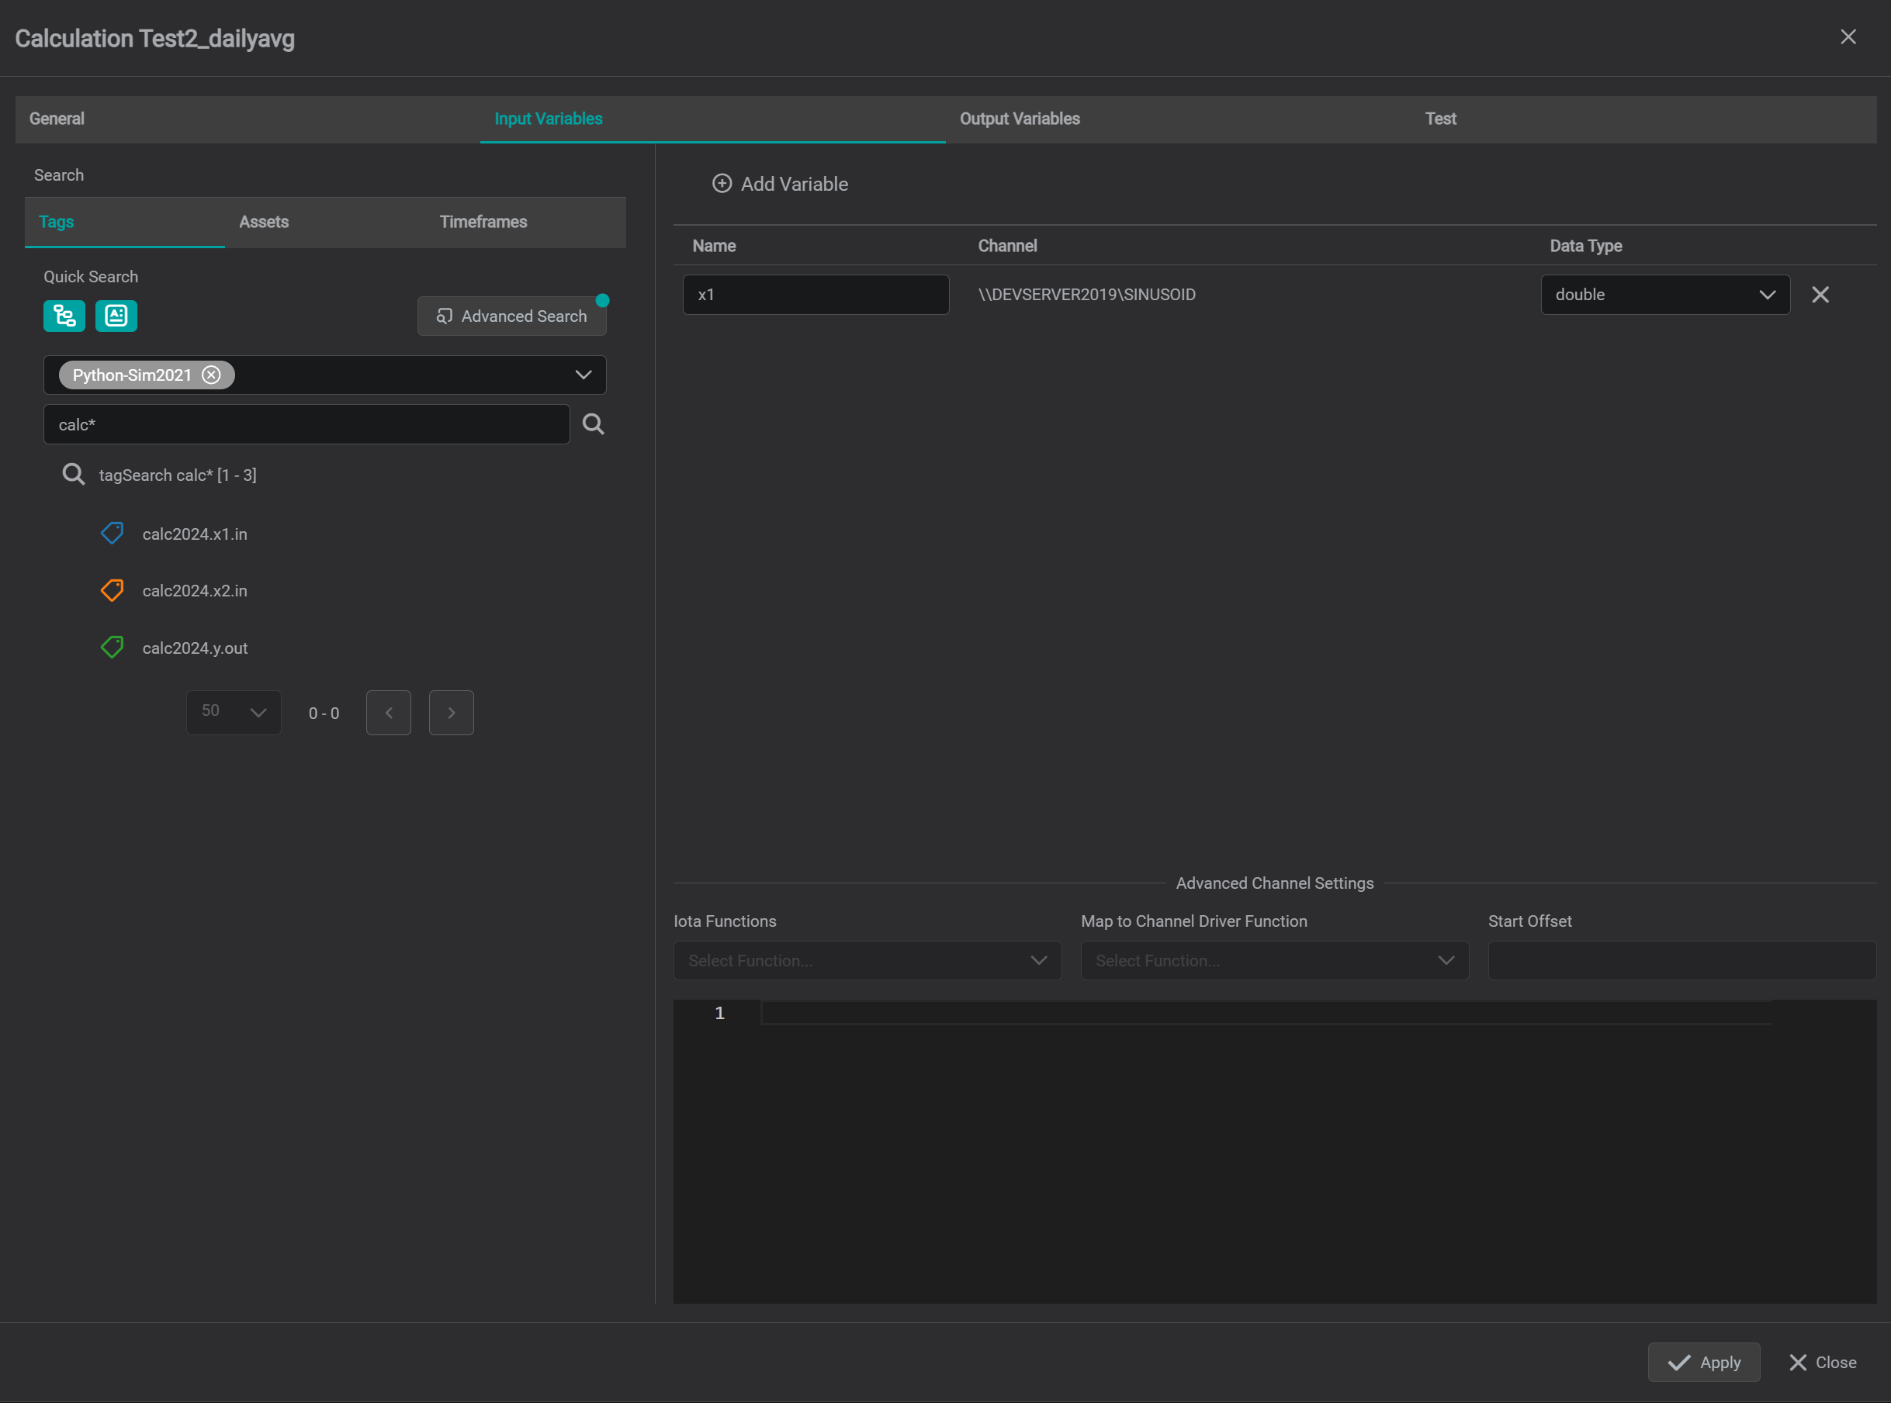Click the Name column header
This screenshot has width=1891, height=1403.
click(x=714, y=245)
